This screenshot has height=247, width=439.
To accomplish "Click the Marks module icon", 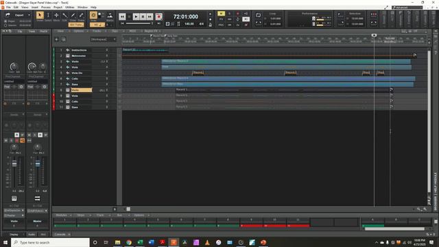I will (110, 15).
